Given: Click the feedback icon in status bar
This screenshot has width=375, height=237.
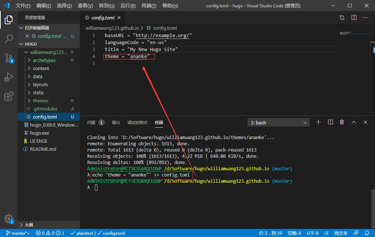Looking at the screenshot, I should pos(356,233).
